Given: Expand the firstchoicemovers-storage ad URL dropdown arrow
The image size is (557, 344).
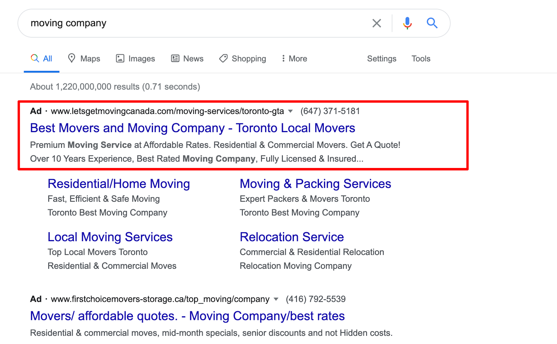Looking at the screenshot, I should (x=276, y=299).
